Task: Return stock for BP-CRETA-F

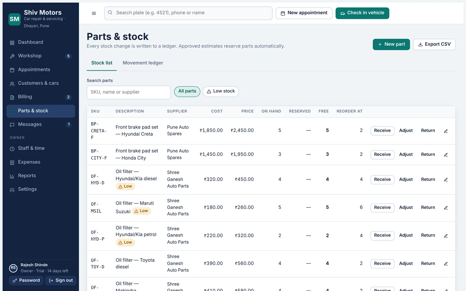Action: [x=428, y=131]
